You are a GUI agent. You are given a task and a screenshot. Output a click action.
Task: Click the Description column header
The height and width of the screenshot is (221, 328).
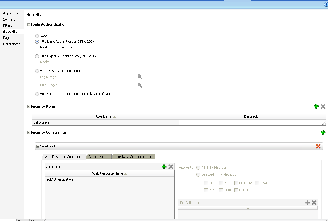click(x=252, y=116)
